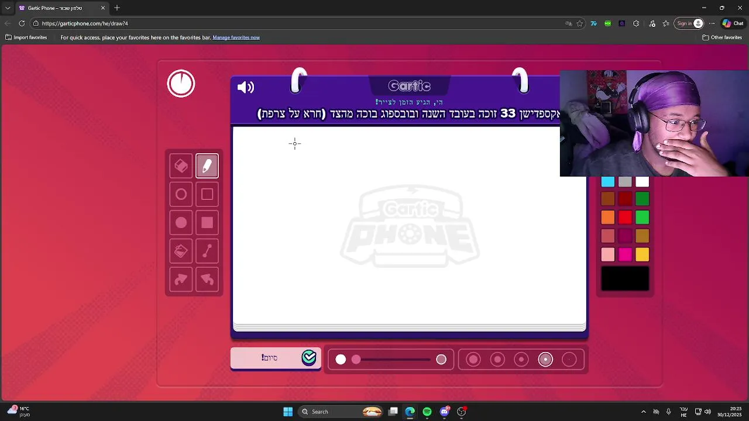Select middle brush thickness option
Viewport: 749px width, 421px height.
pos(521,360)
